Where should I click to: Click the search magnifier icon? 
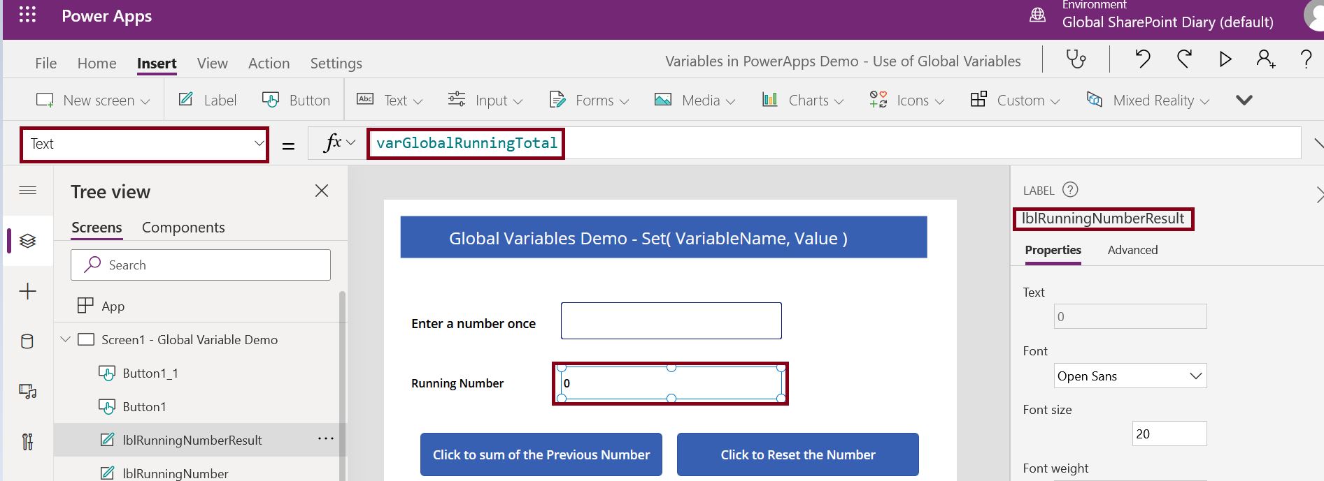click(92, 265)
